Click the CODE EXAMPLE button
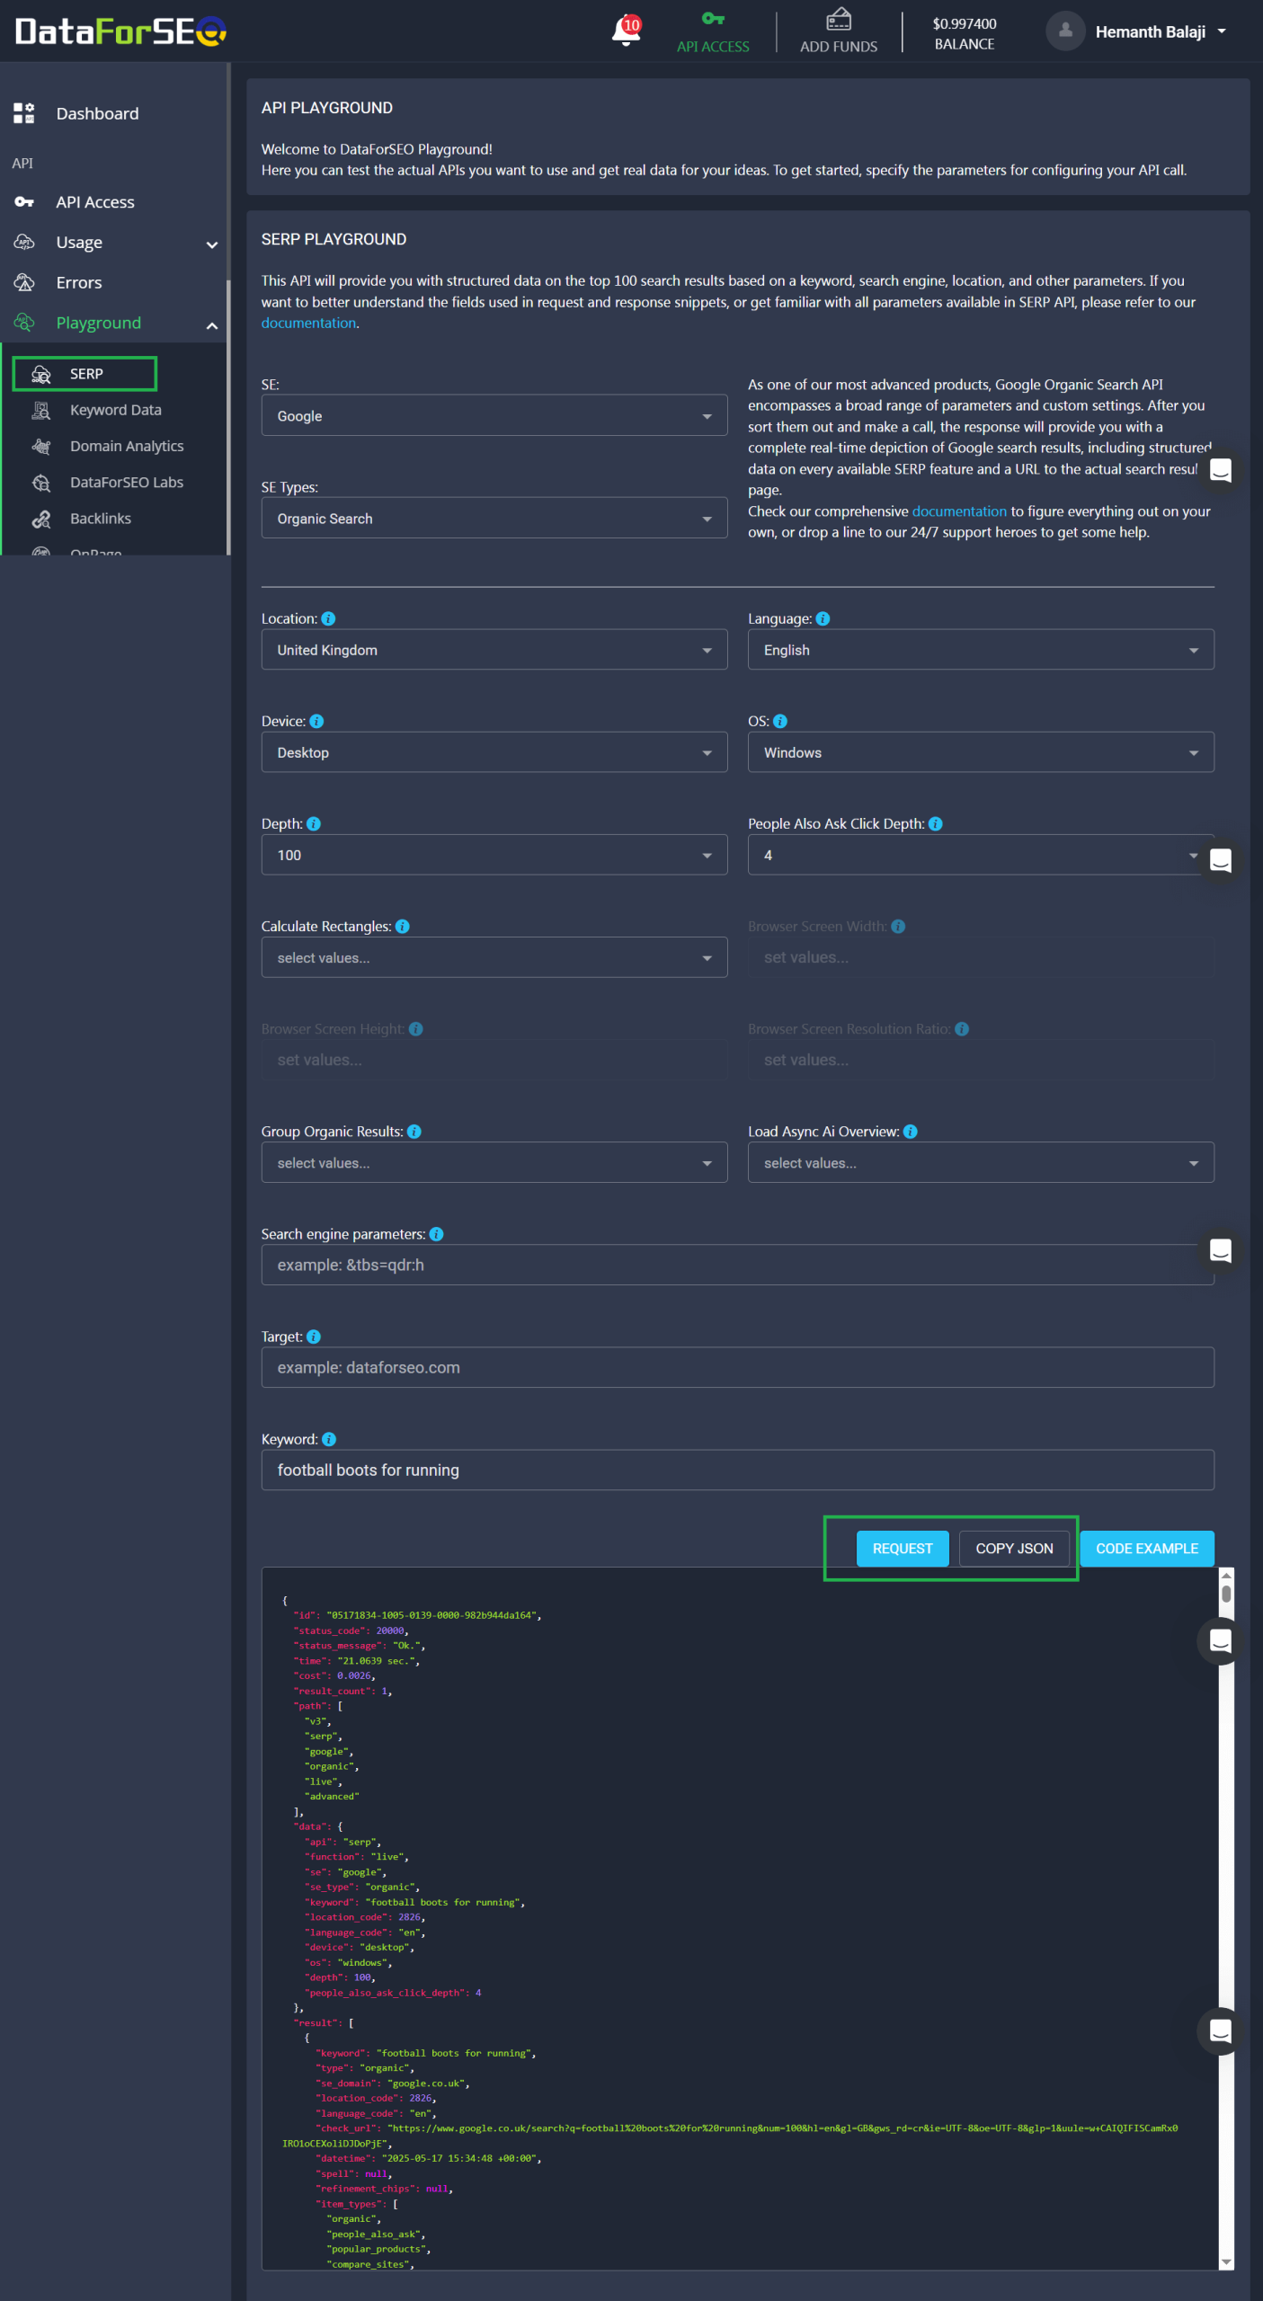Screen dimensions: 1263x2301 pyautogui.click(x=1146, y=1548)
